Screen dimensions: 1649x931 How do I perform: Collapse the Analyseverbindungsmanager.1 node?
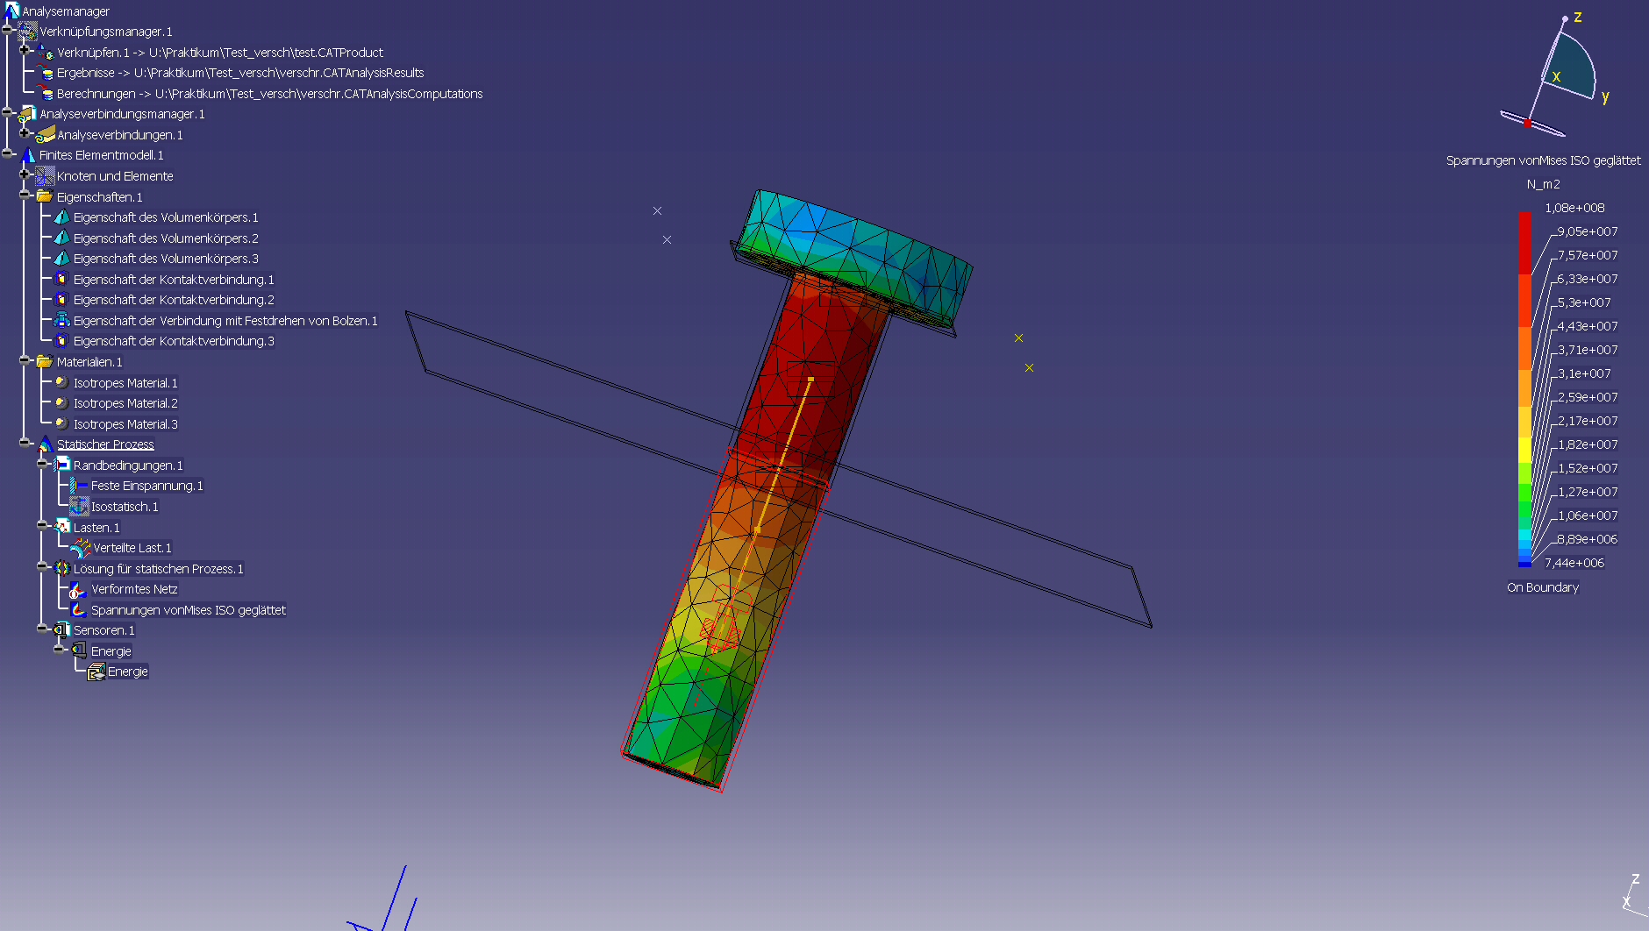coord(8,112)
